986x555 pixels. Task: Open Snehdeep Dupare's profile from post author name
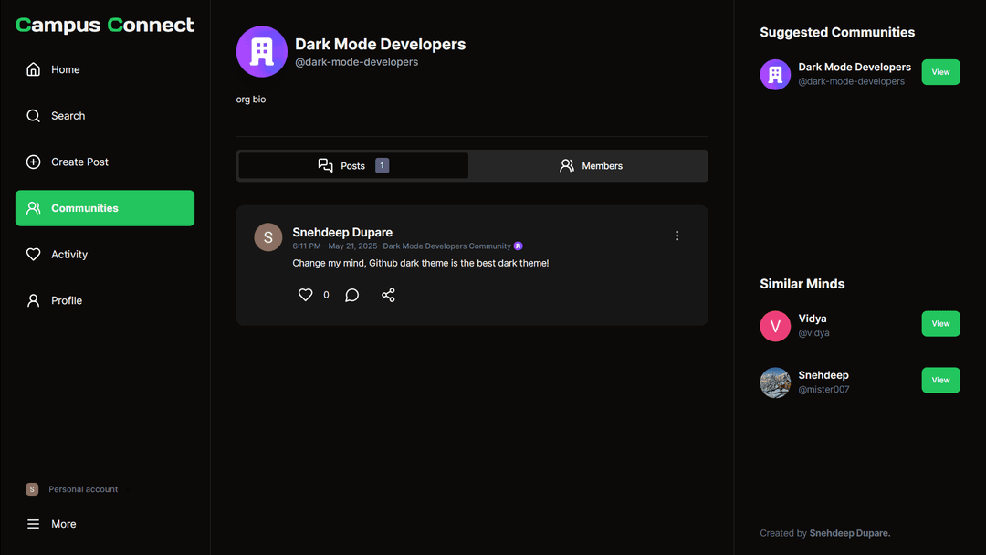coord(342,232)
